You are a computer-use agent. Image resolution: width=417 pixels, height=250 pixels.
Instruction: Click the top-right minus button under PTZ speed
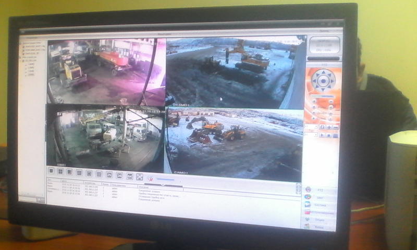332,102
